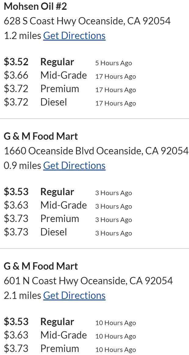Click the Regular label for the 0.9 miles station
The image size is (189, 355).
(57, 192)
